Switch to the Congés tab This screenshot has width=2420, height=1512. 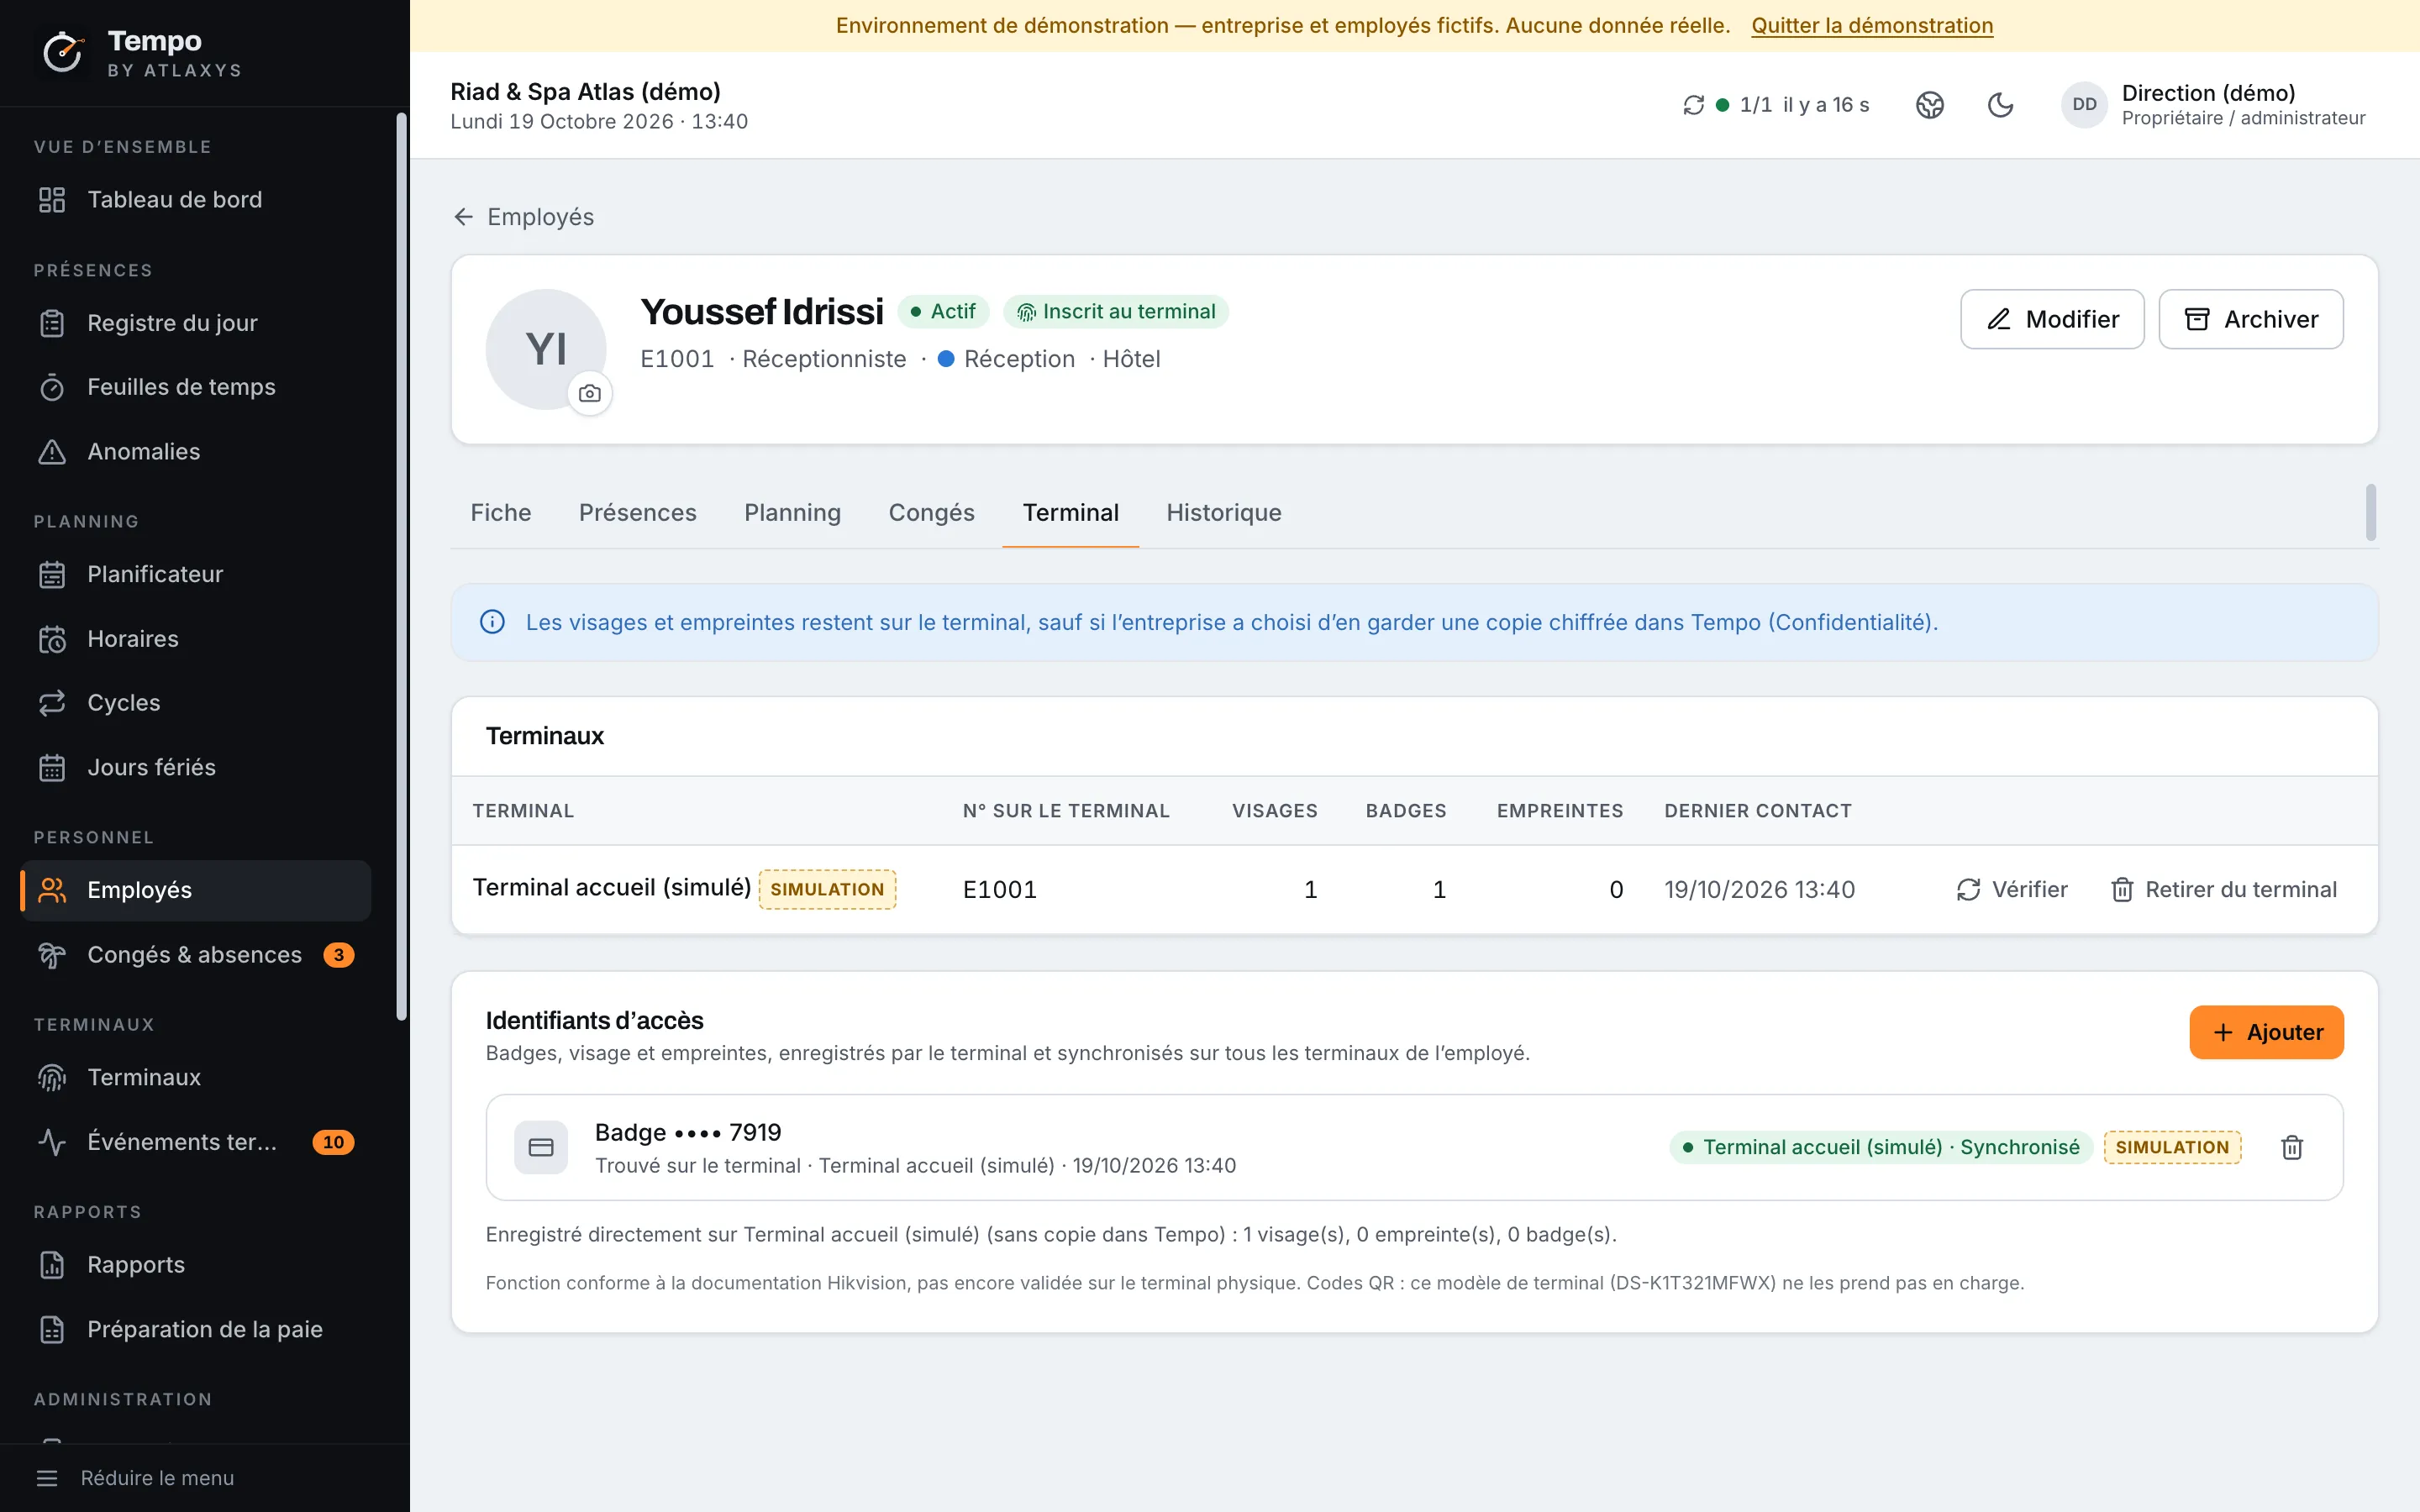click(x=932, y=513)
